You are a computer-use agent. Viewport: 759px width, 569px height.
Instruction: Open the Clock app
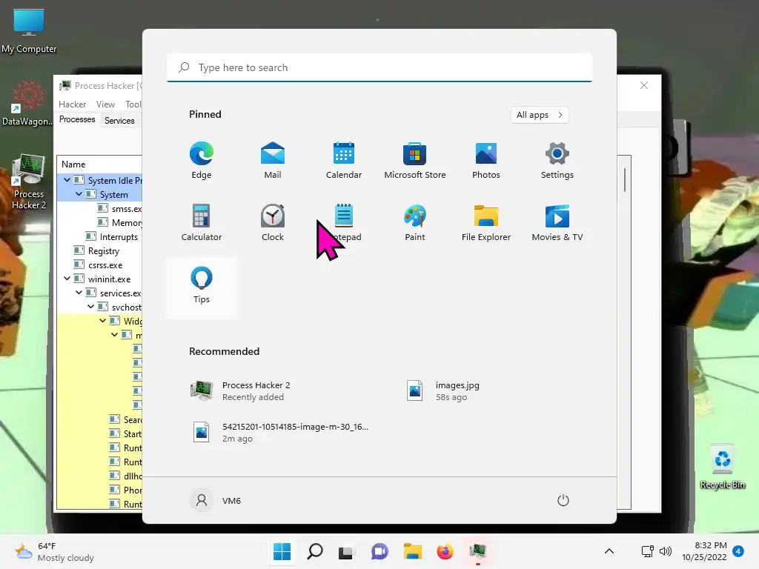(x=273, y=222)
